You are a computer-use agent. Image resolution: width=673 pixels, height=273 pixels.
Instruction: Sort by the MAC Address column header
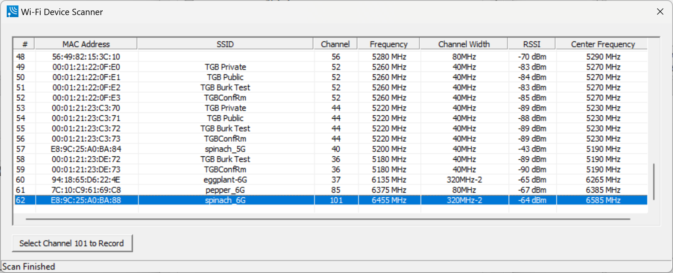coord(86,44)
